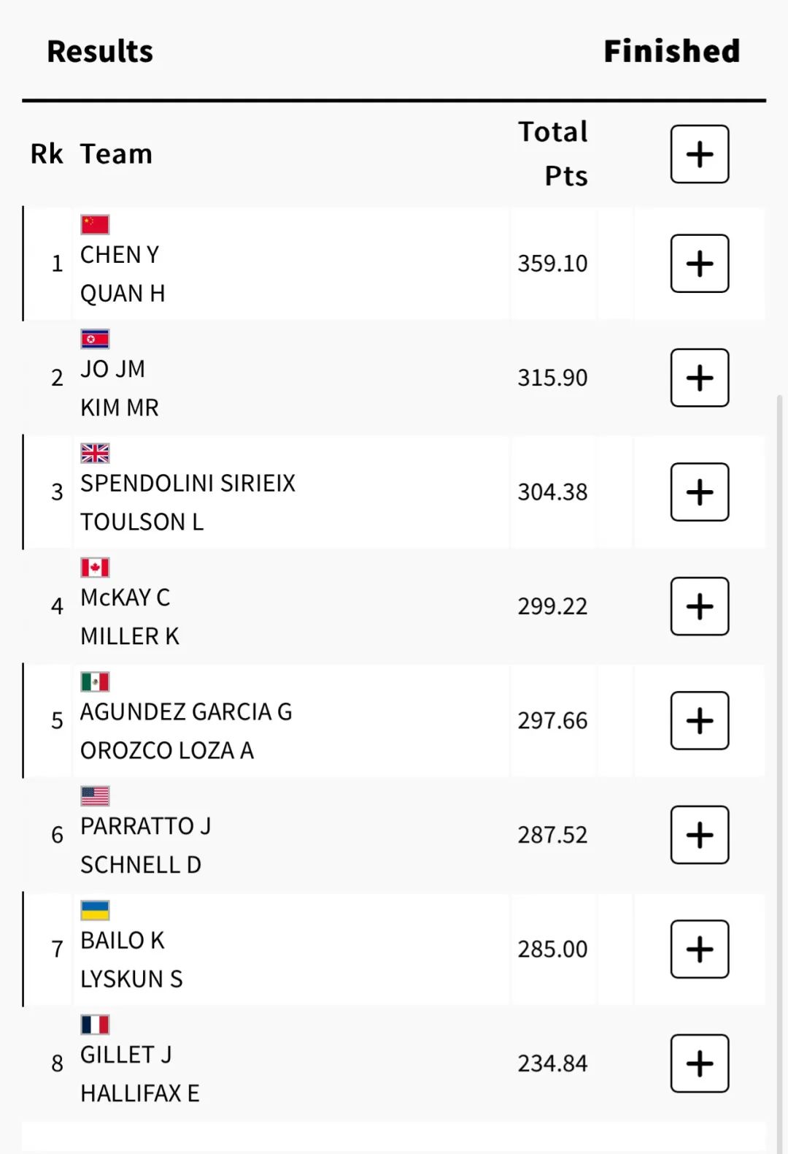Click the Ukraine flag icon
Screen dimensions: 788x1154
[x=95, y=910]
